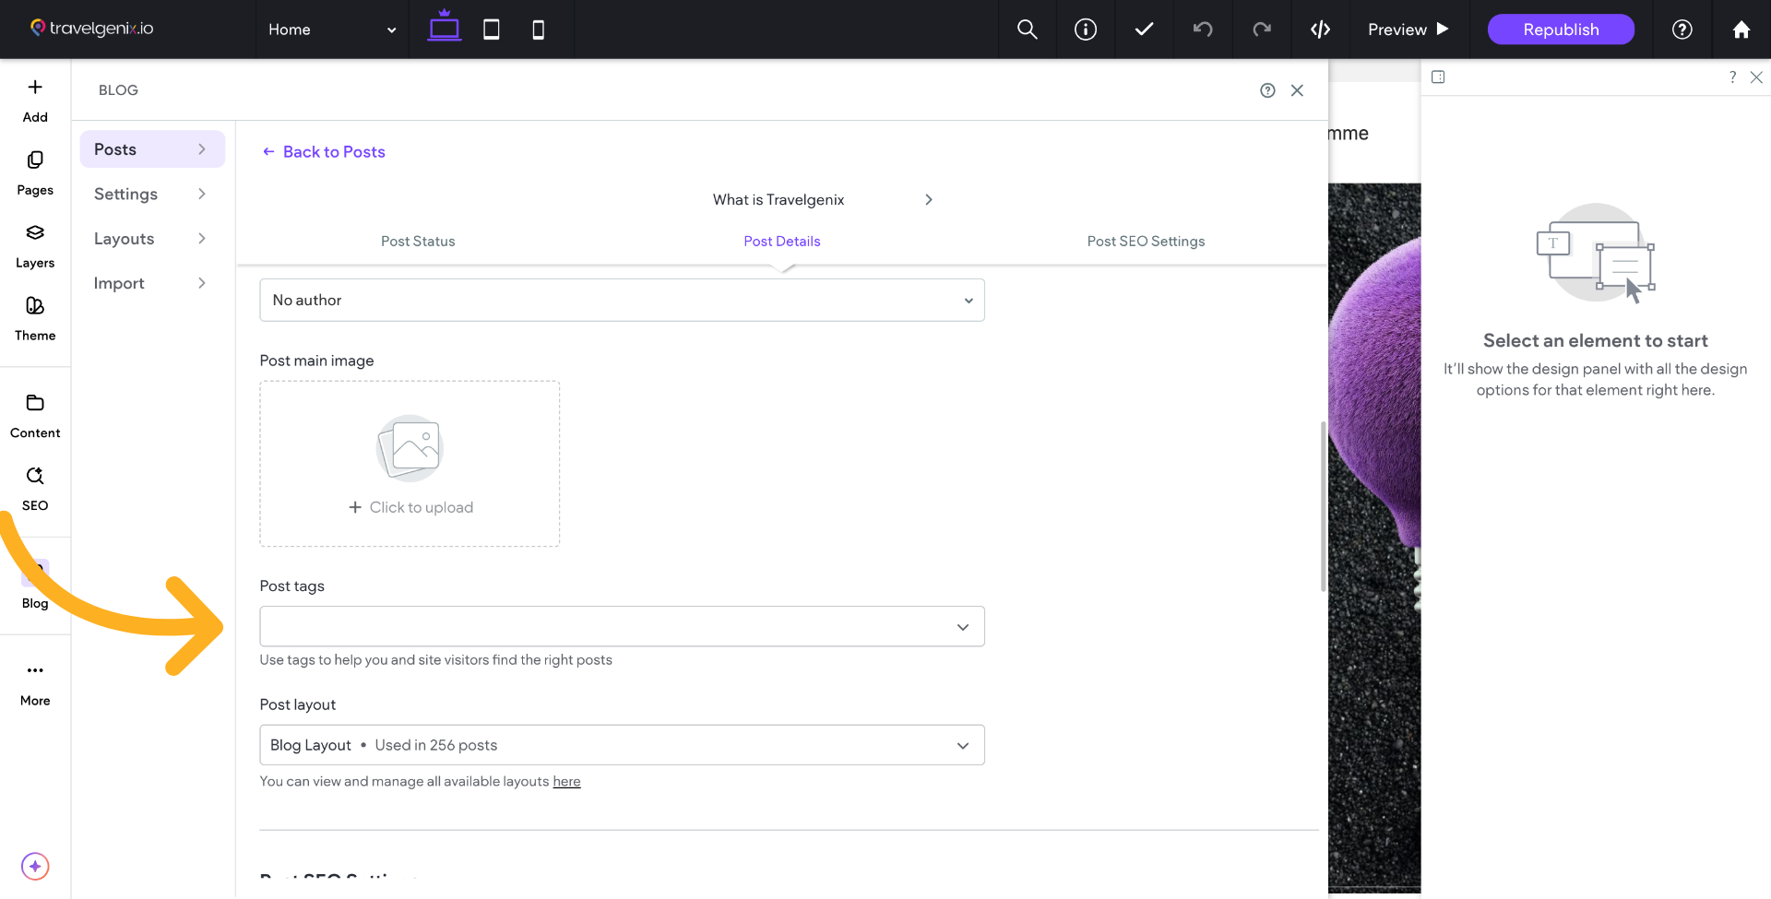
Task: Click the undo arrow
Action: (x=1203, y=30)
